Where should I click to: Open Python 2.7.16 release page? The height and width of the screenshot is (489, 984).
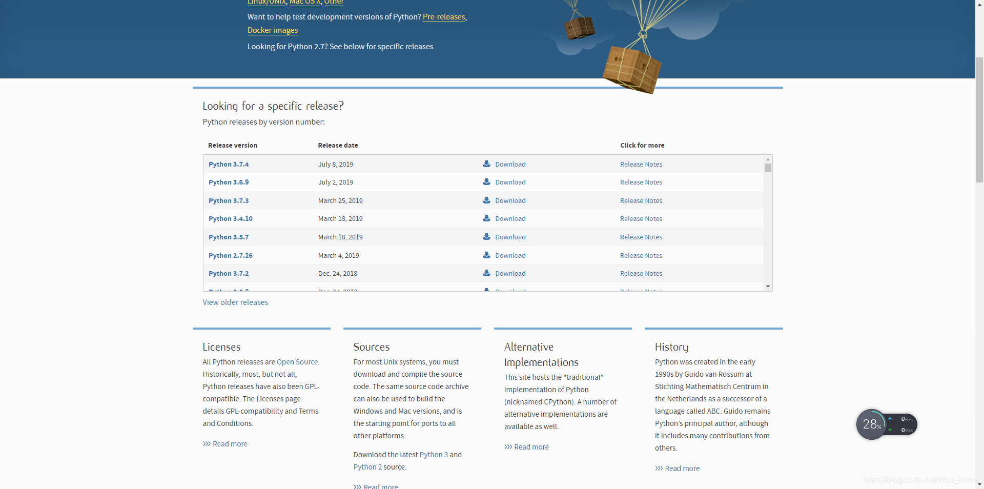pos(231,256)
